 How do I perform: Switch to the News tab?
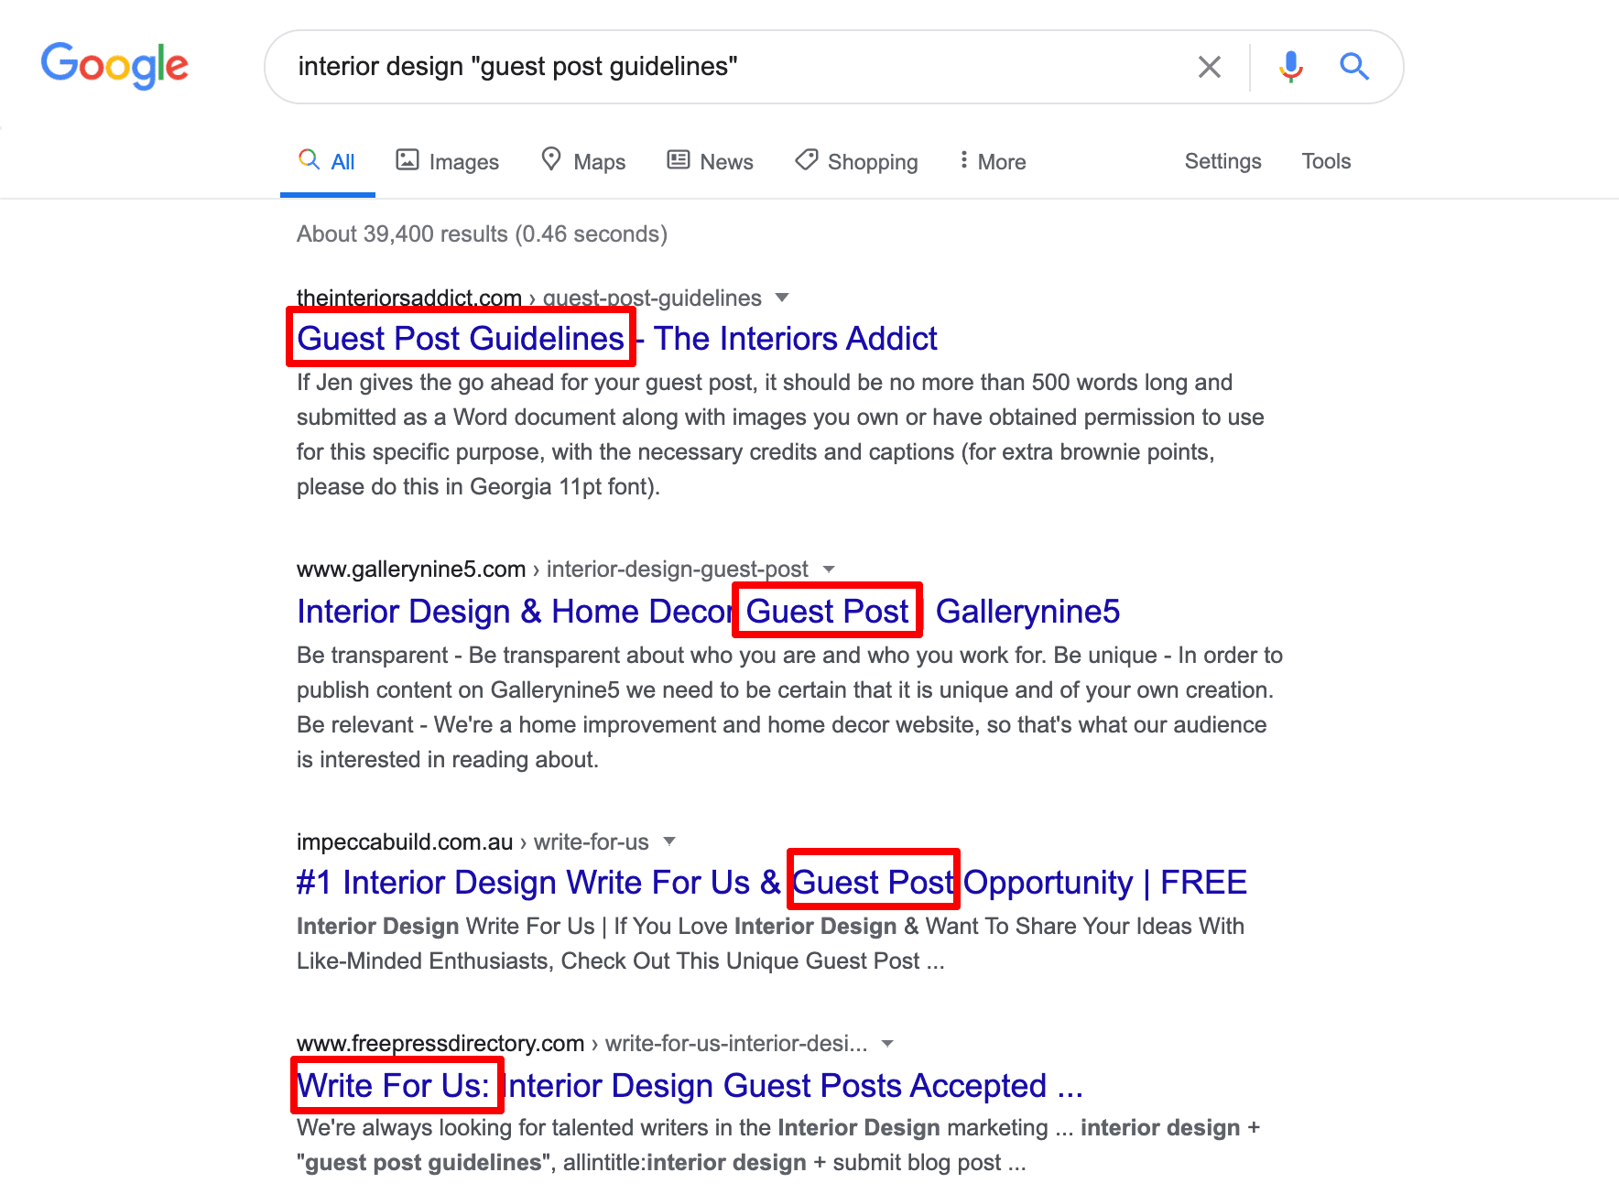pyautogui.click(x=711, y=161)
